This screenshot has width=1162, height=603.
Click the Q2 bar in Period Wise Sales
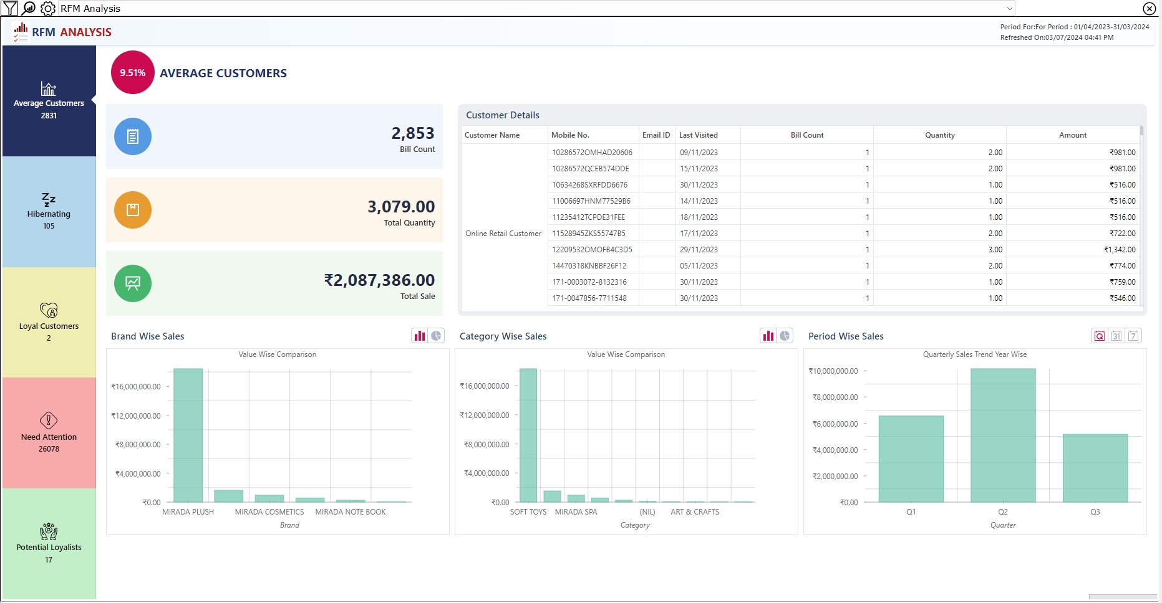click(1003, 435)
